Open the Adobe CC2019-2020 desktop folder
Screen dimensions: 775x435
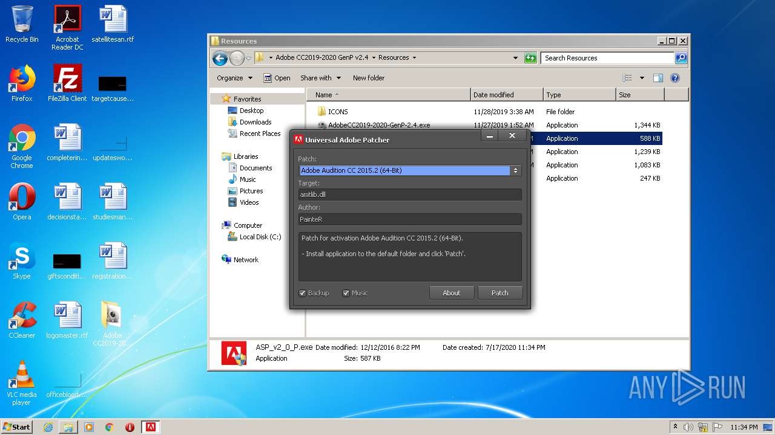pos(113,324)
